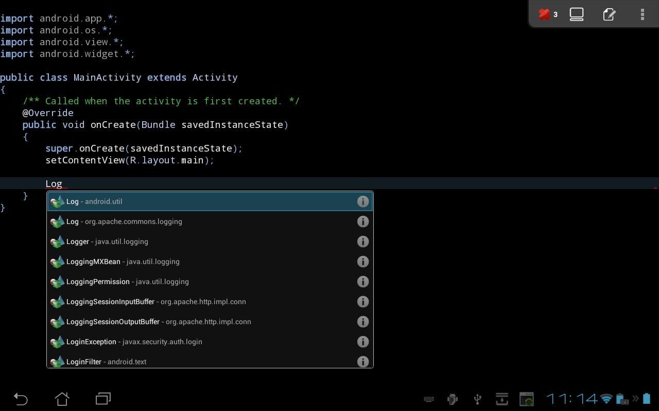Click the run on device icon
659x411 pixels.
[x=576, y=14]
